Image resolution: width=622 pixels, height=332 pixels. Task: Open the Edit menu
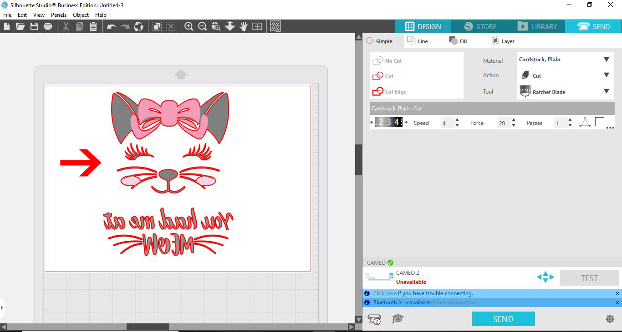[x=22, y=15]
